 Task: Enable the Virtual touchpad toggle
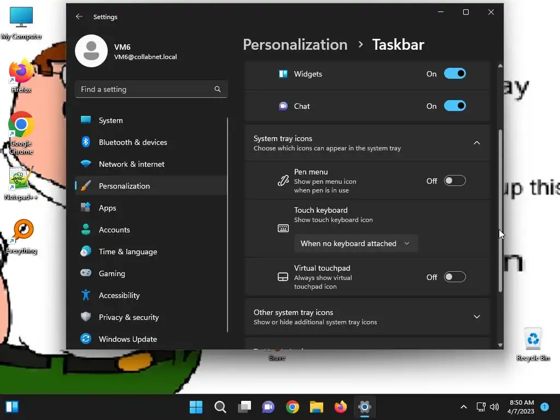454,277
